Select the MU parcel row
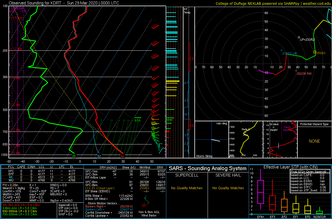Image resolution: width=332 pixels, height=219 pixels. (42, 181)
